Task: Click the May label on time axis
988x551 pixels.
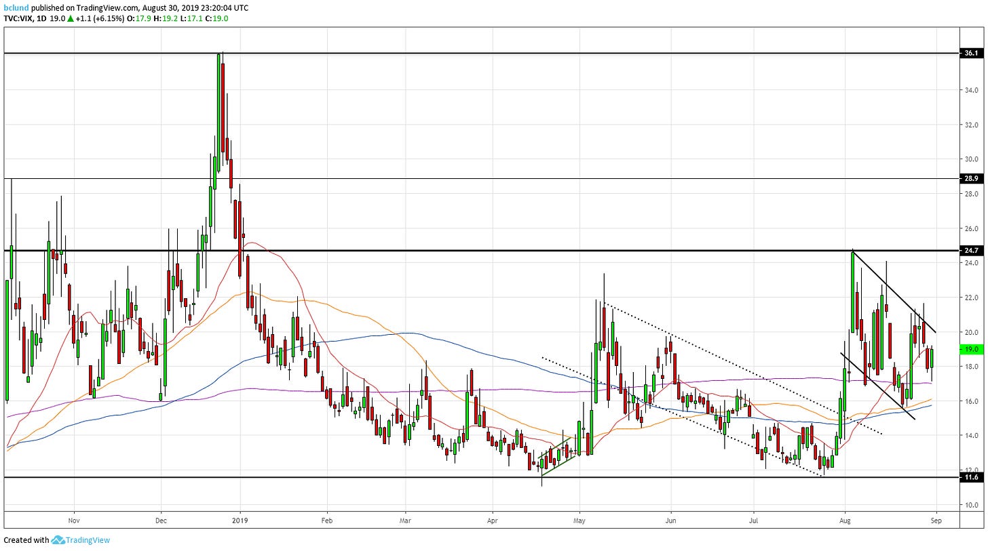Action: click(x=579, y=521)
